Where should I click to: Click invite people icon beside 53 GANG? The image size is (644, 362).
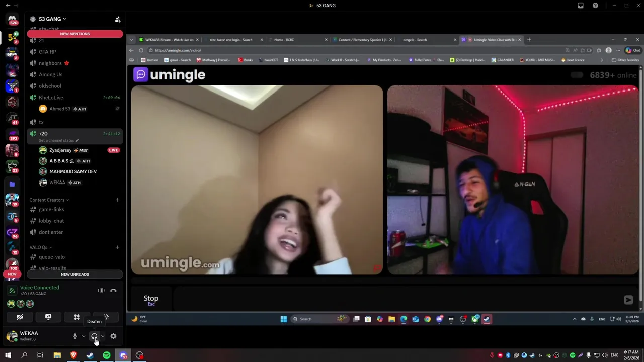(x=118, y=19)
